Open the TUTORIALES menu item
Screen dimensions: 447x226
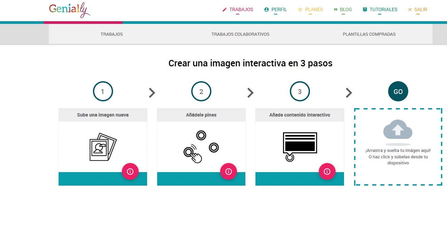coord(383,9)
